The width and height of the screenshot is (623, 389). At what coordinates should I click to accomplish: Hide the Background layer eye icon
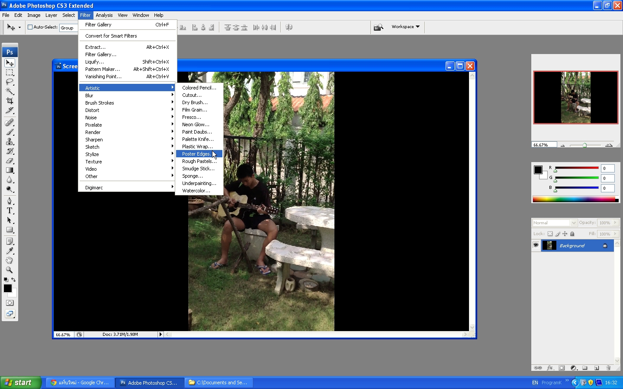pos(536,245)
